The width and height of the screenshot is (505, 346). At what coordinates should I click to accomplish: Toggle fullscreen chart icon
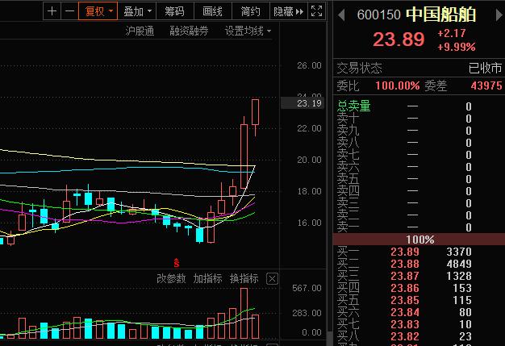click(316, 11)
